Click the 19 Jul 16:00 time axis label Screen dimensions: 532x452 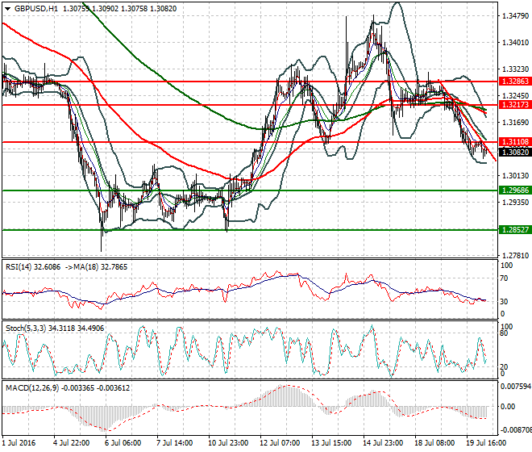(486, 443)
